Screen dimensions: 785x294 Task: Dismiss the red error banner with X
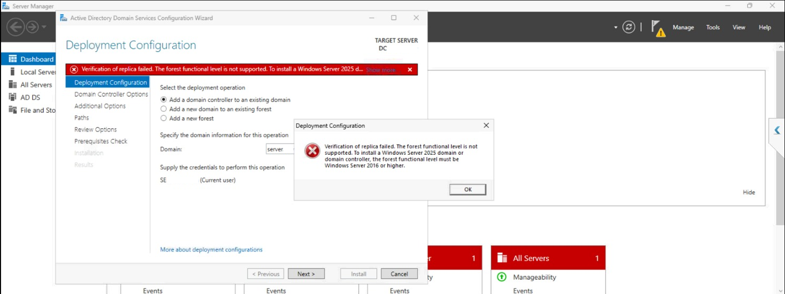(x=410, y=69)
